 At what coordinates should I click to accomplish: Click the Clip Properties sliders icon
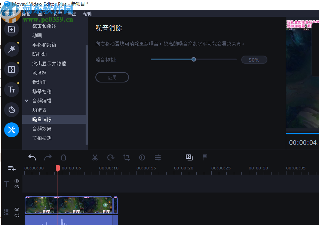pos(157,157)
